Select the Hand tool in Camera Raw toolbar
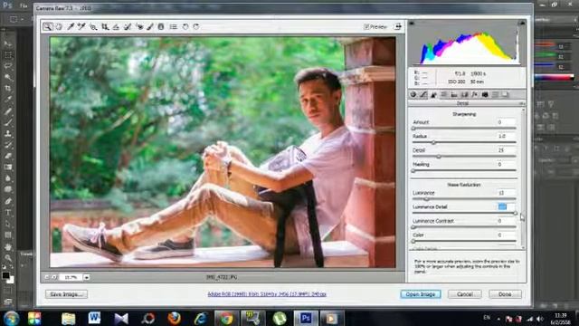 (x=59, y=26)
